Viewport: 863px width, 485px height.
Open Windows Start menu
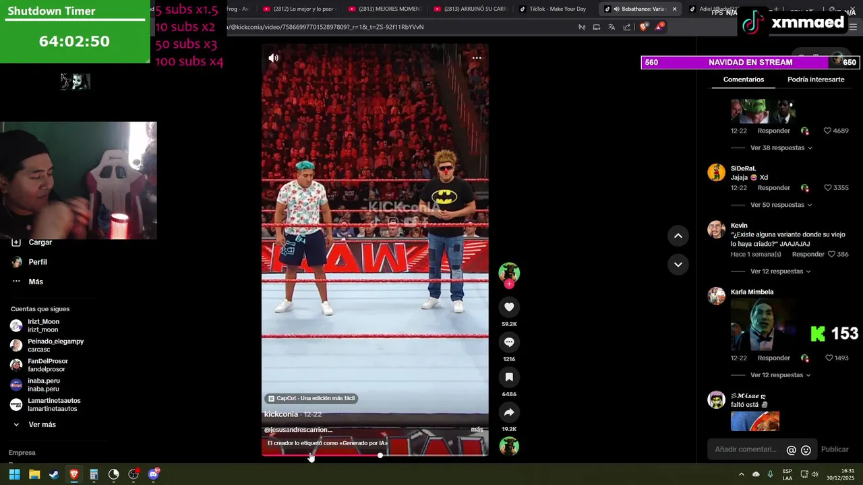tap(14, 474)
